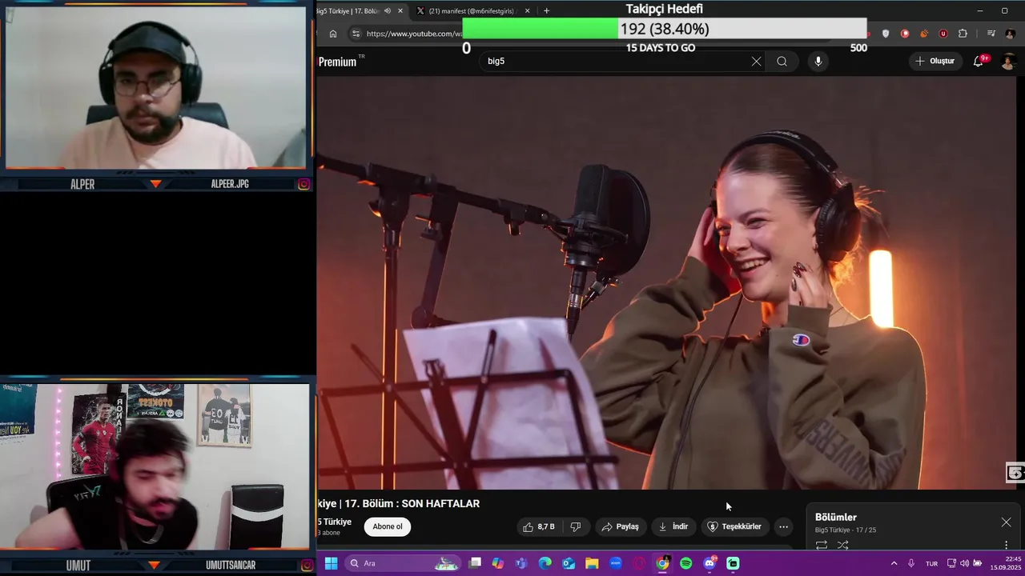Click the uBlock Origin extension icon
This screenshot has width=1025, height=576.
click(943, 34)
